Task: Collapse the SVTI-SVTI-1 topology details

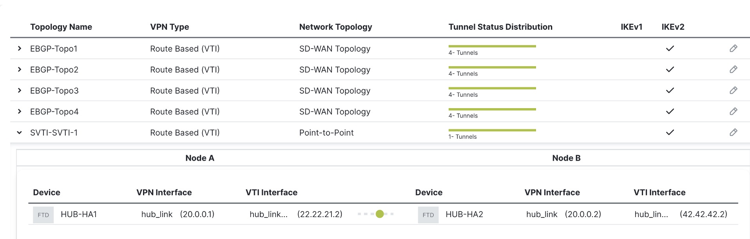Action: click(x=20, y=132)
